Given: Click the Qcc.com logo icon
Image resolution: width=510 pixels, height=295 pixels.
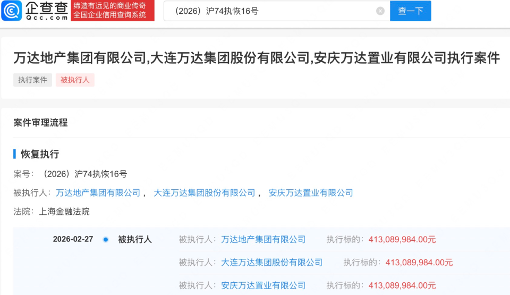Looking at the screenshot, I should pos(12,11).
